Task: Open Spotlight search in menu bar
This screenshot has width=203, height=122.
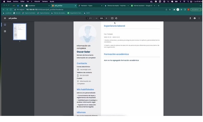Action: coord(188,2)
